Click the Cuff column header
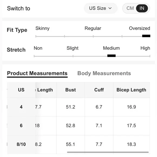 tap(99, 90)
